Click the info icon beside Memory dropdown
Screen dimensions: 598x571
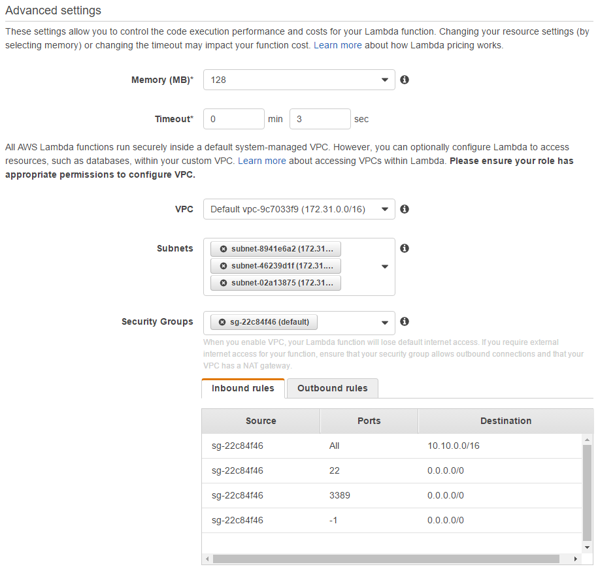coord(405,80)
